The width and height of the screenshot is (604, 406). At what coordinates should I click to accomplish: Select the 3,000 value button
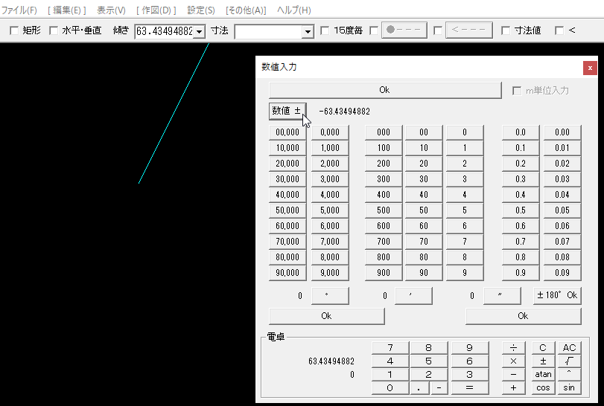coord(330,179)
